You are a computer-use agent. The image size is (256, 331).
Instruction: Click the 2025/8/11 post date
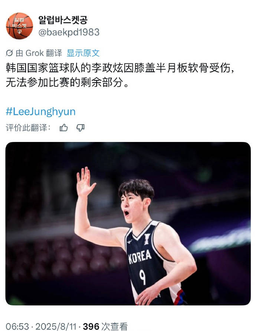coord(56,326)
